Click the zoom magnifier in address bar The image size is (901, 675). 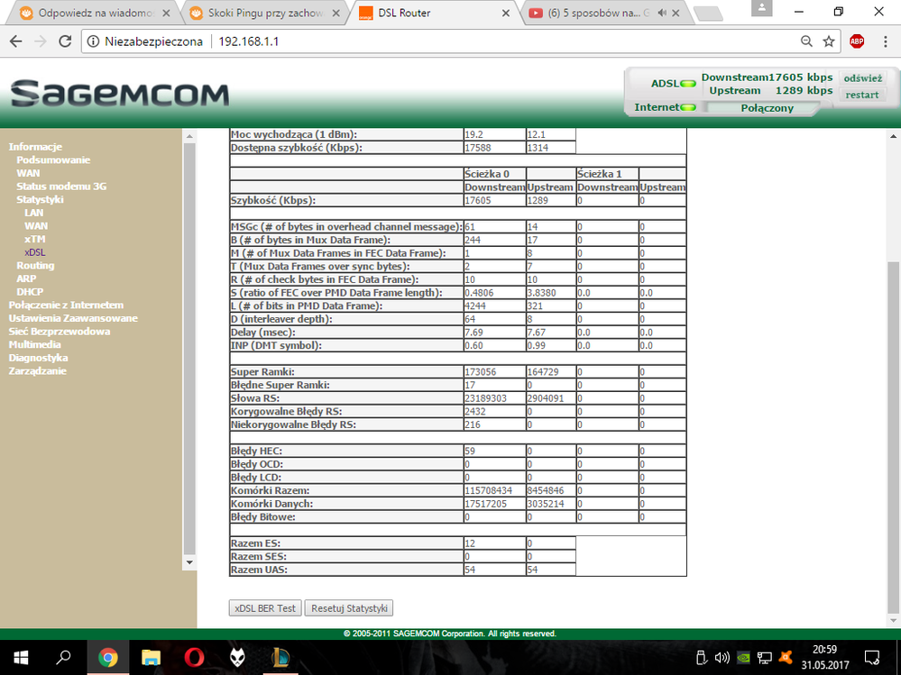806,41
